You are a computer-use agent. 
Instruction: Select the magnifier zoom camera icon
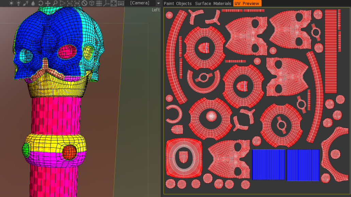[x=55, y=3]
